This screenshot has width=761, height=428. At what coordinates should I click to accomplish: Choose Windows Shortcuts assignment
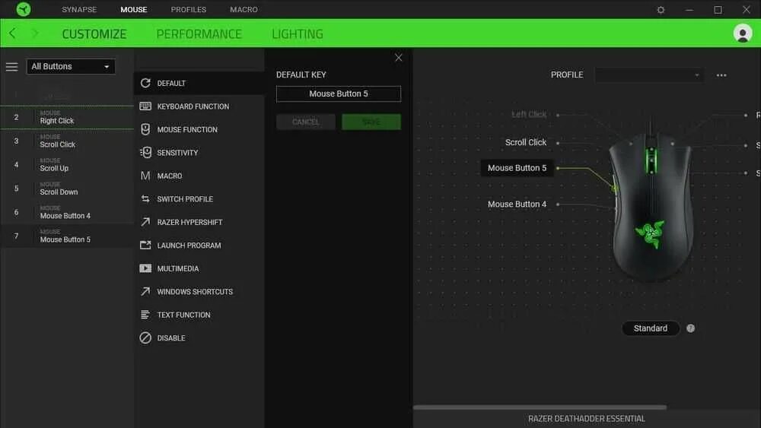[x=199, y=292]
